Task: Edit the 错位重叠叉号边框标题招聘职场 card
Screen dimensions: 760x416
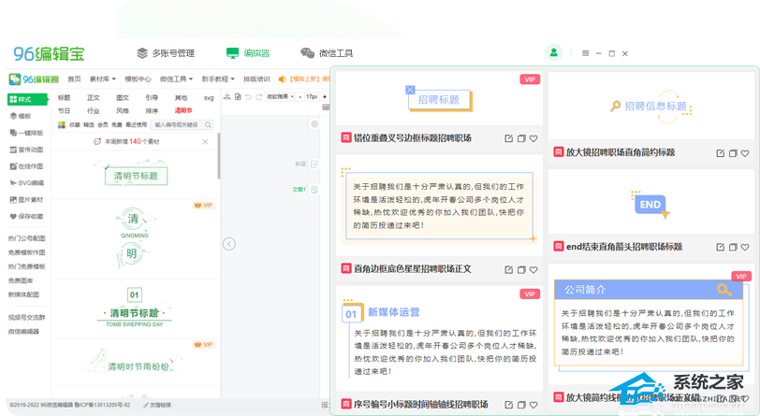Action: [508, 138]
